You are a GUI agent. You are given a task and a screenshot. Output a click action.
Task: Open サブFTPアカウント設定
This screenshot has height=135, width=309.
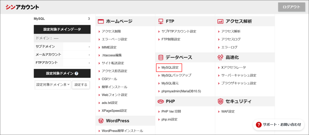179,31
